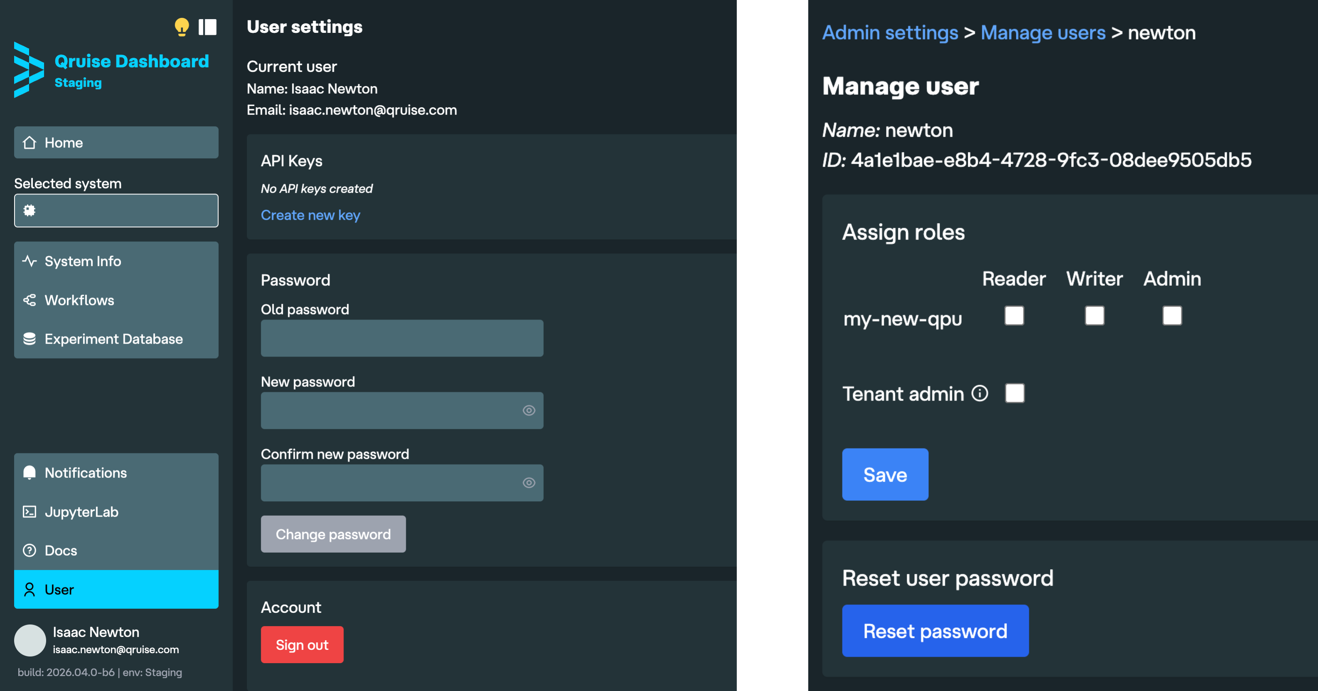Open the Workflows section
This screenshot has height=691, width=1318.
click(116, 300)
